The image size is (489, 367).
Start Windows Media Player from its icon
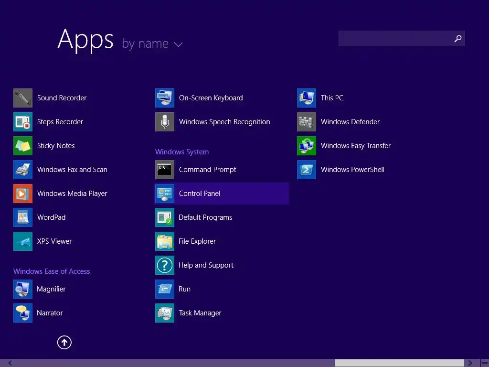pos(23,194)
